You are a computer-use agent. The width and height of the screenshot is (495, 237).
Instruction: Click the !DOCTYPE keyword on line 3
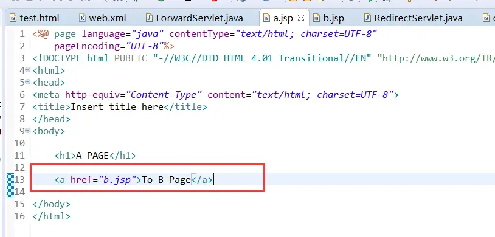pos(60,58)
